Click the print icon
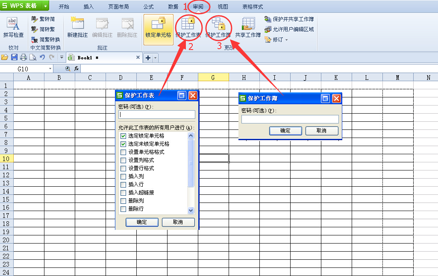This screenshot has width=438, height=276. (24, 57)
